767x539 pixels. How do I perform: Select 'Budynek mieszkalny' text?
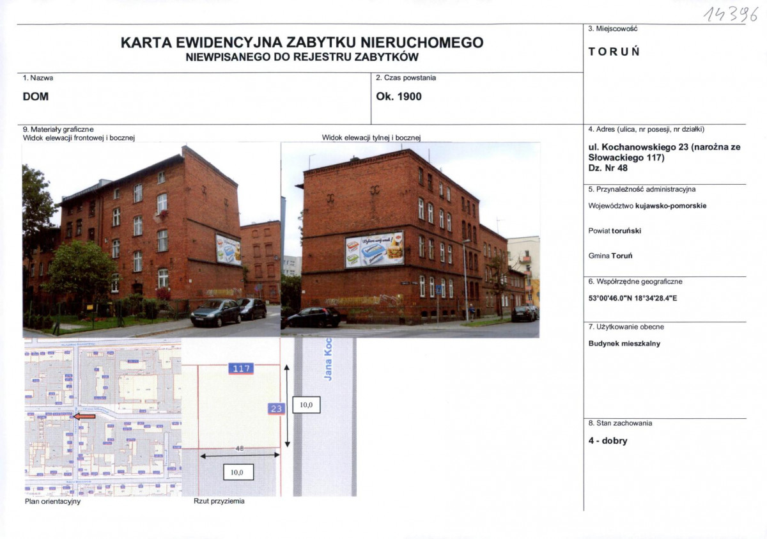click(x=624, y=343)
